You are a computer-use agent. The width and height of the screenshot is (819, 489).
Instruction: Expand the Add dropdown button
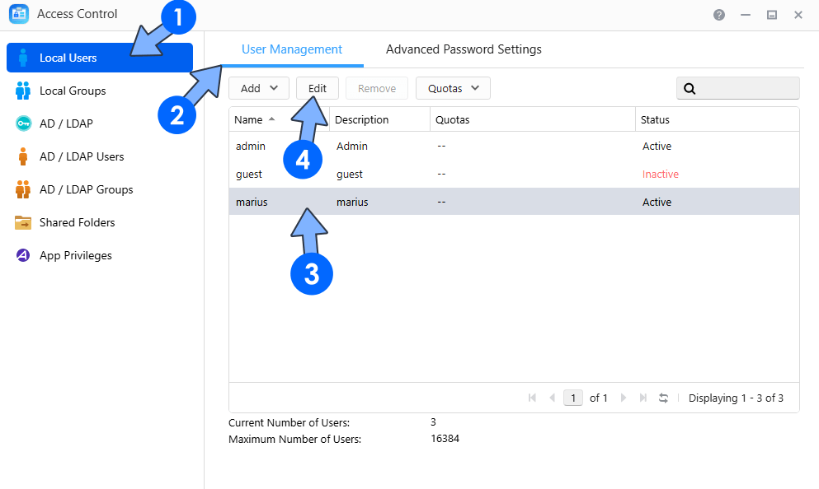pos(258,88)
